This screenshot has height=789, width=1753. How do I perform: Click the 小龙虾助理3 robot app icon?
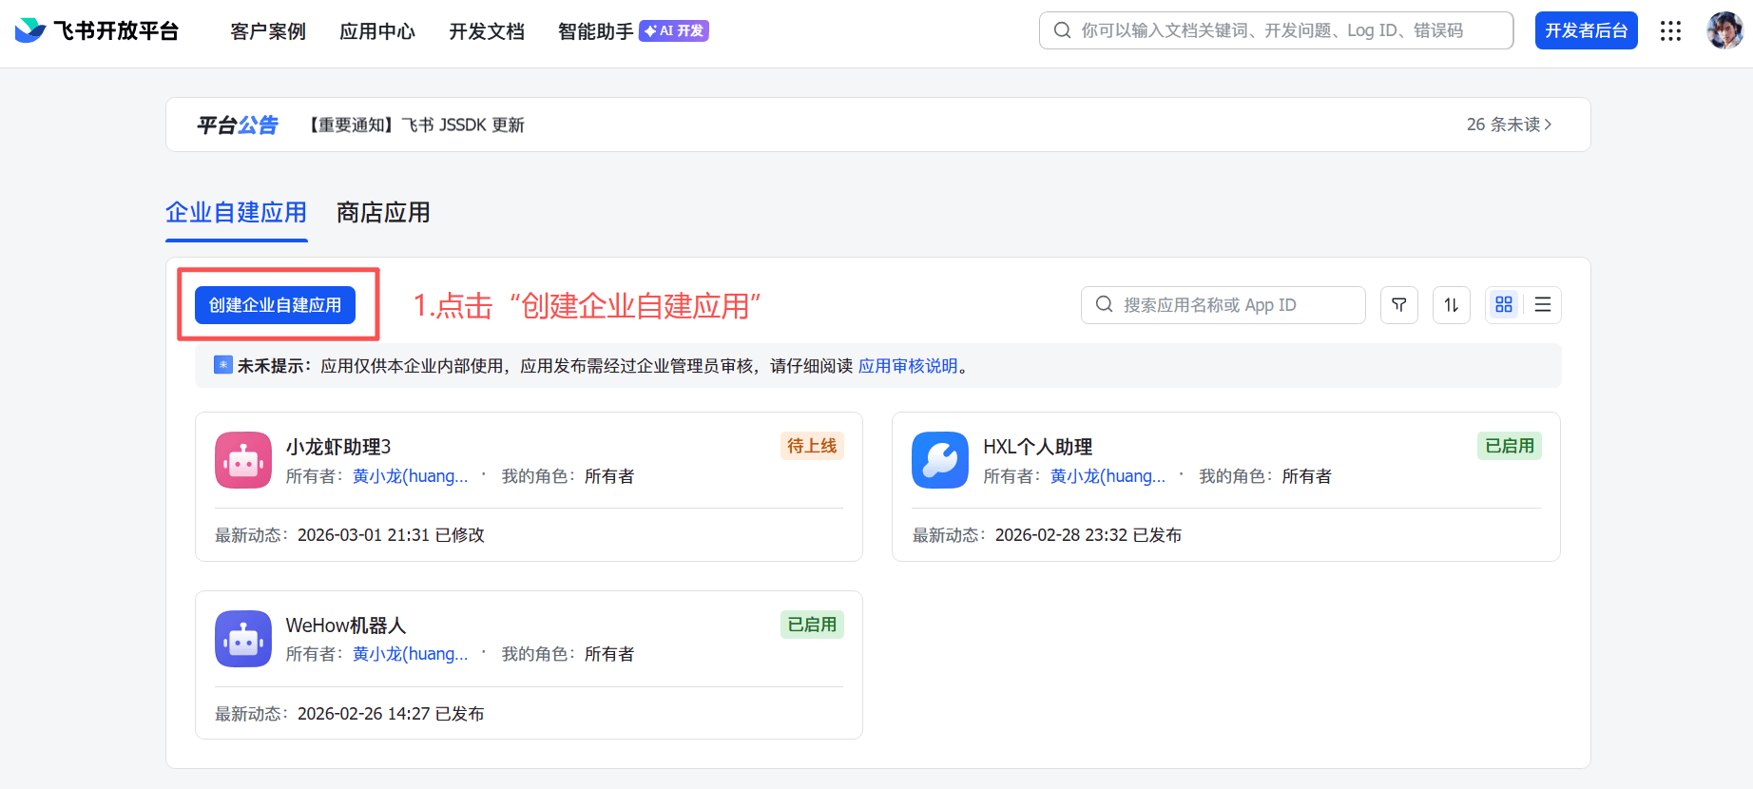click(x=243, y=460)
